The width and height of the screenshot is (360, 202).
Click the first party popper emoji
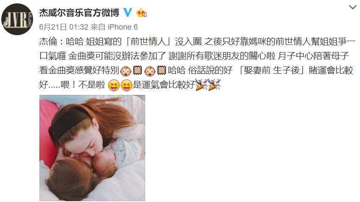(201, 84)
